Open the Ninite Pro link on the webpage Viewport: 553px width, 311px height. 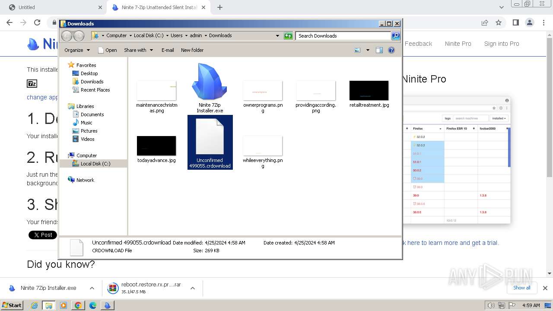(x=458, y=44)
